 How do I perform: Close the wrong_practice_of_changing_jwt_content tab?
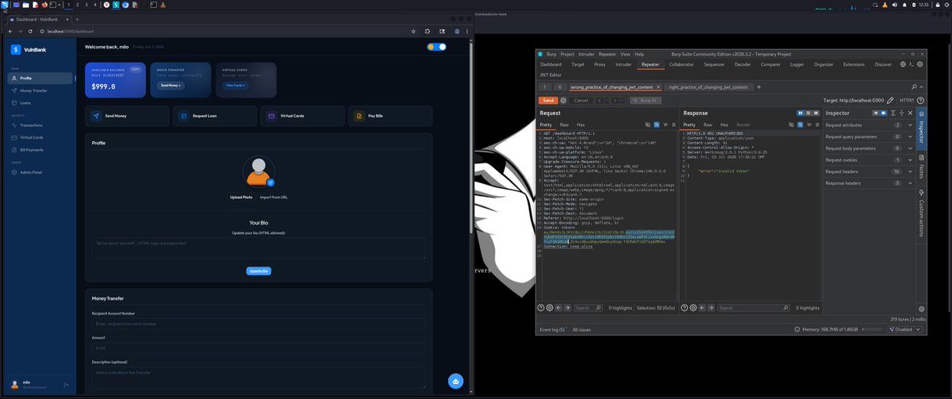click(658, 86)
